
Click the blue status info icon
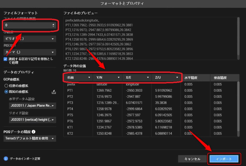tap(6, 158)
